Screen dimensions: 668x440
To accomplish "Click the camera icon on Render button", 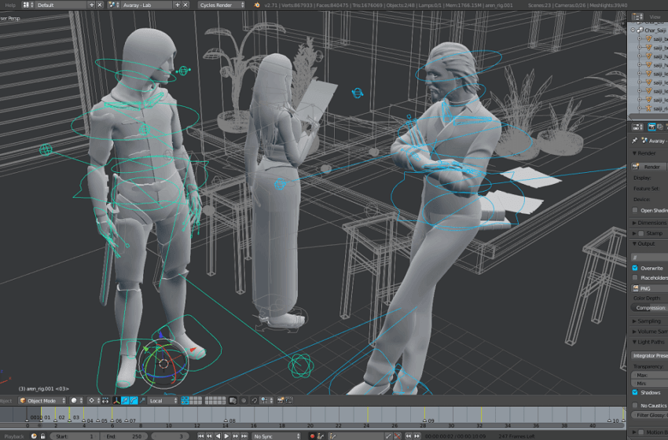I will 637,167.
